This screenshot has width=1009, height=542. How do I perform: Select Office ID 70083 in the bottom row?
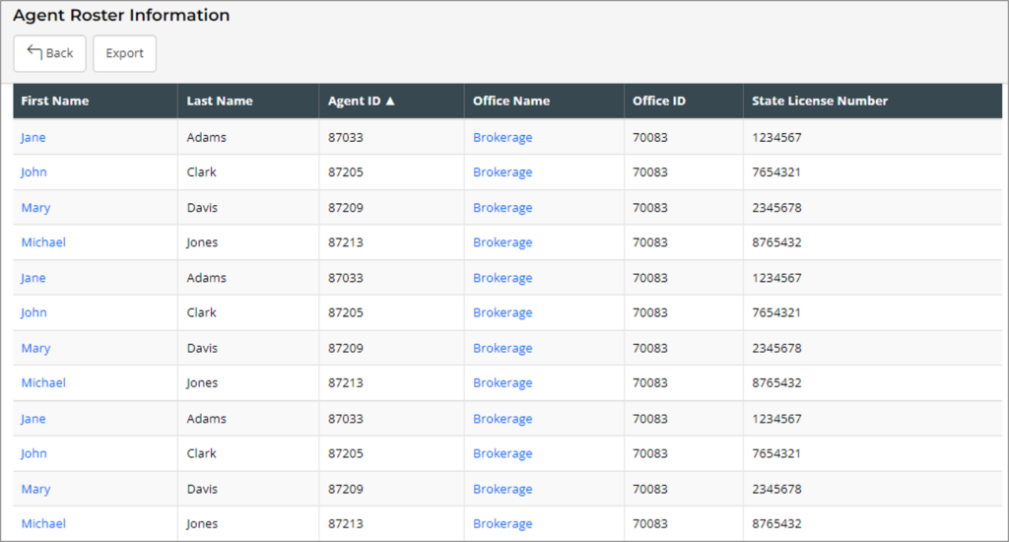click(x=650, y=523)
